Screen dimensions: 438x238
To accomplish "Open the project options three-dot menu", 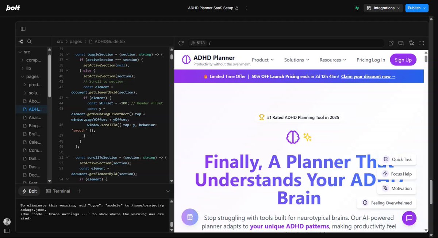I will [246, 8].
